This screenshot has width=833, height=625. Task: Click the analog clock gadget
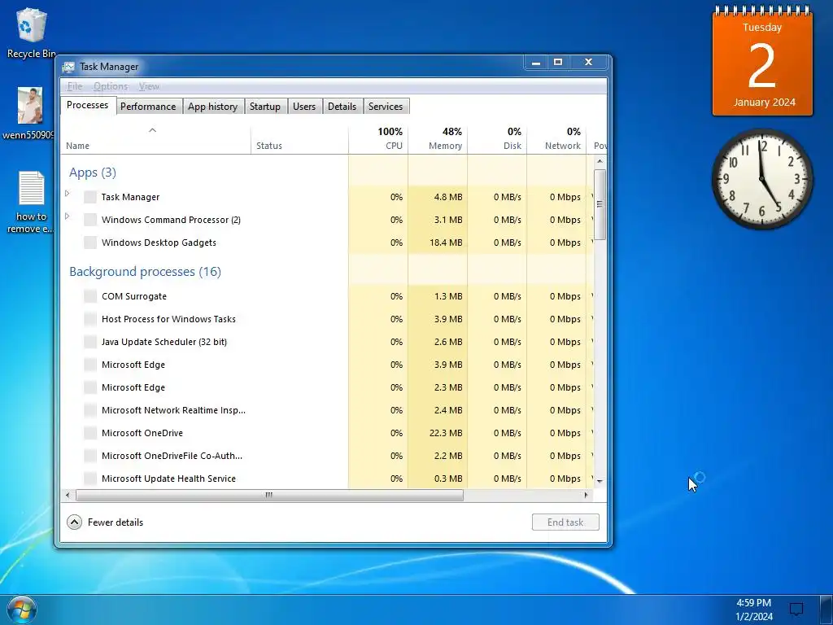tap(762, 179)
